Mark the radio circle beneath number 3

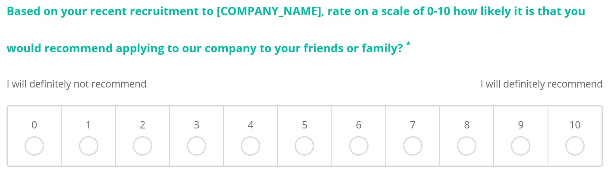(196, 146)
